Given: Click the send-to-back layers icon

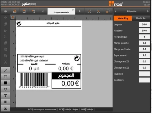Looking at the screenshot, I should click(x=5, y=30).
